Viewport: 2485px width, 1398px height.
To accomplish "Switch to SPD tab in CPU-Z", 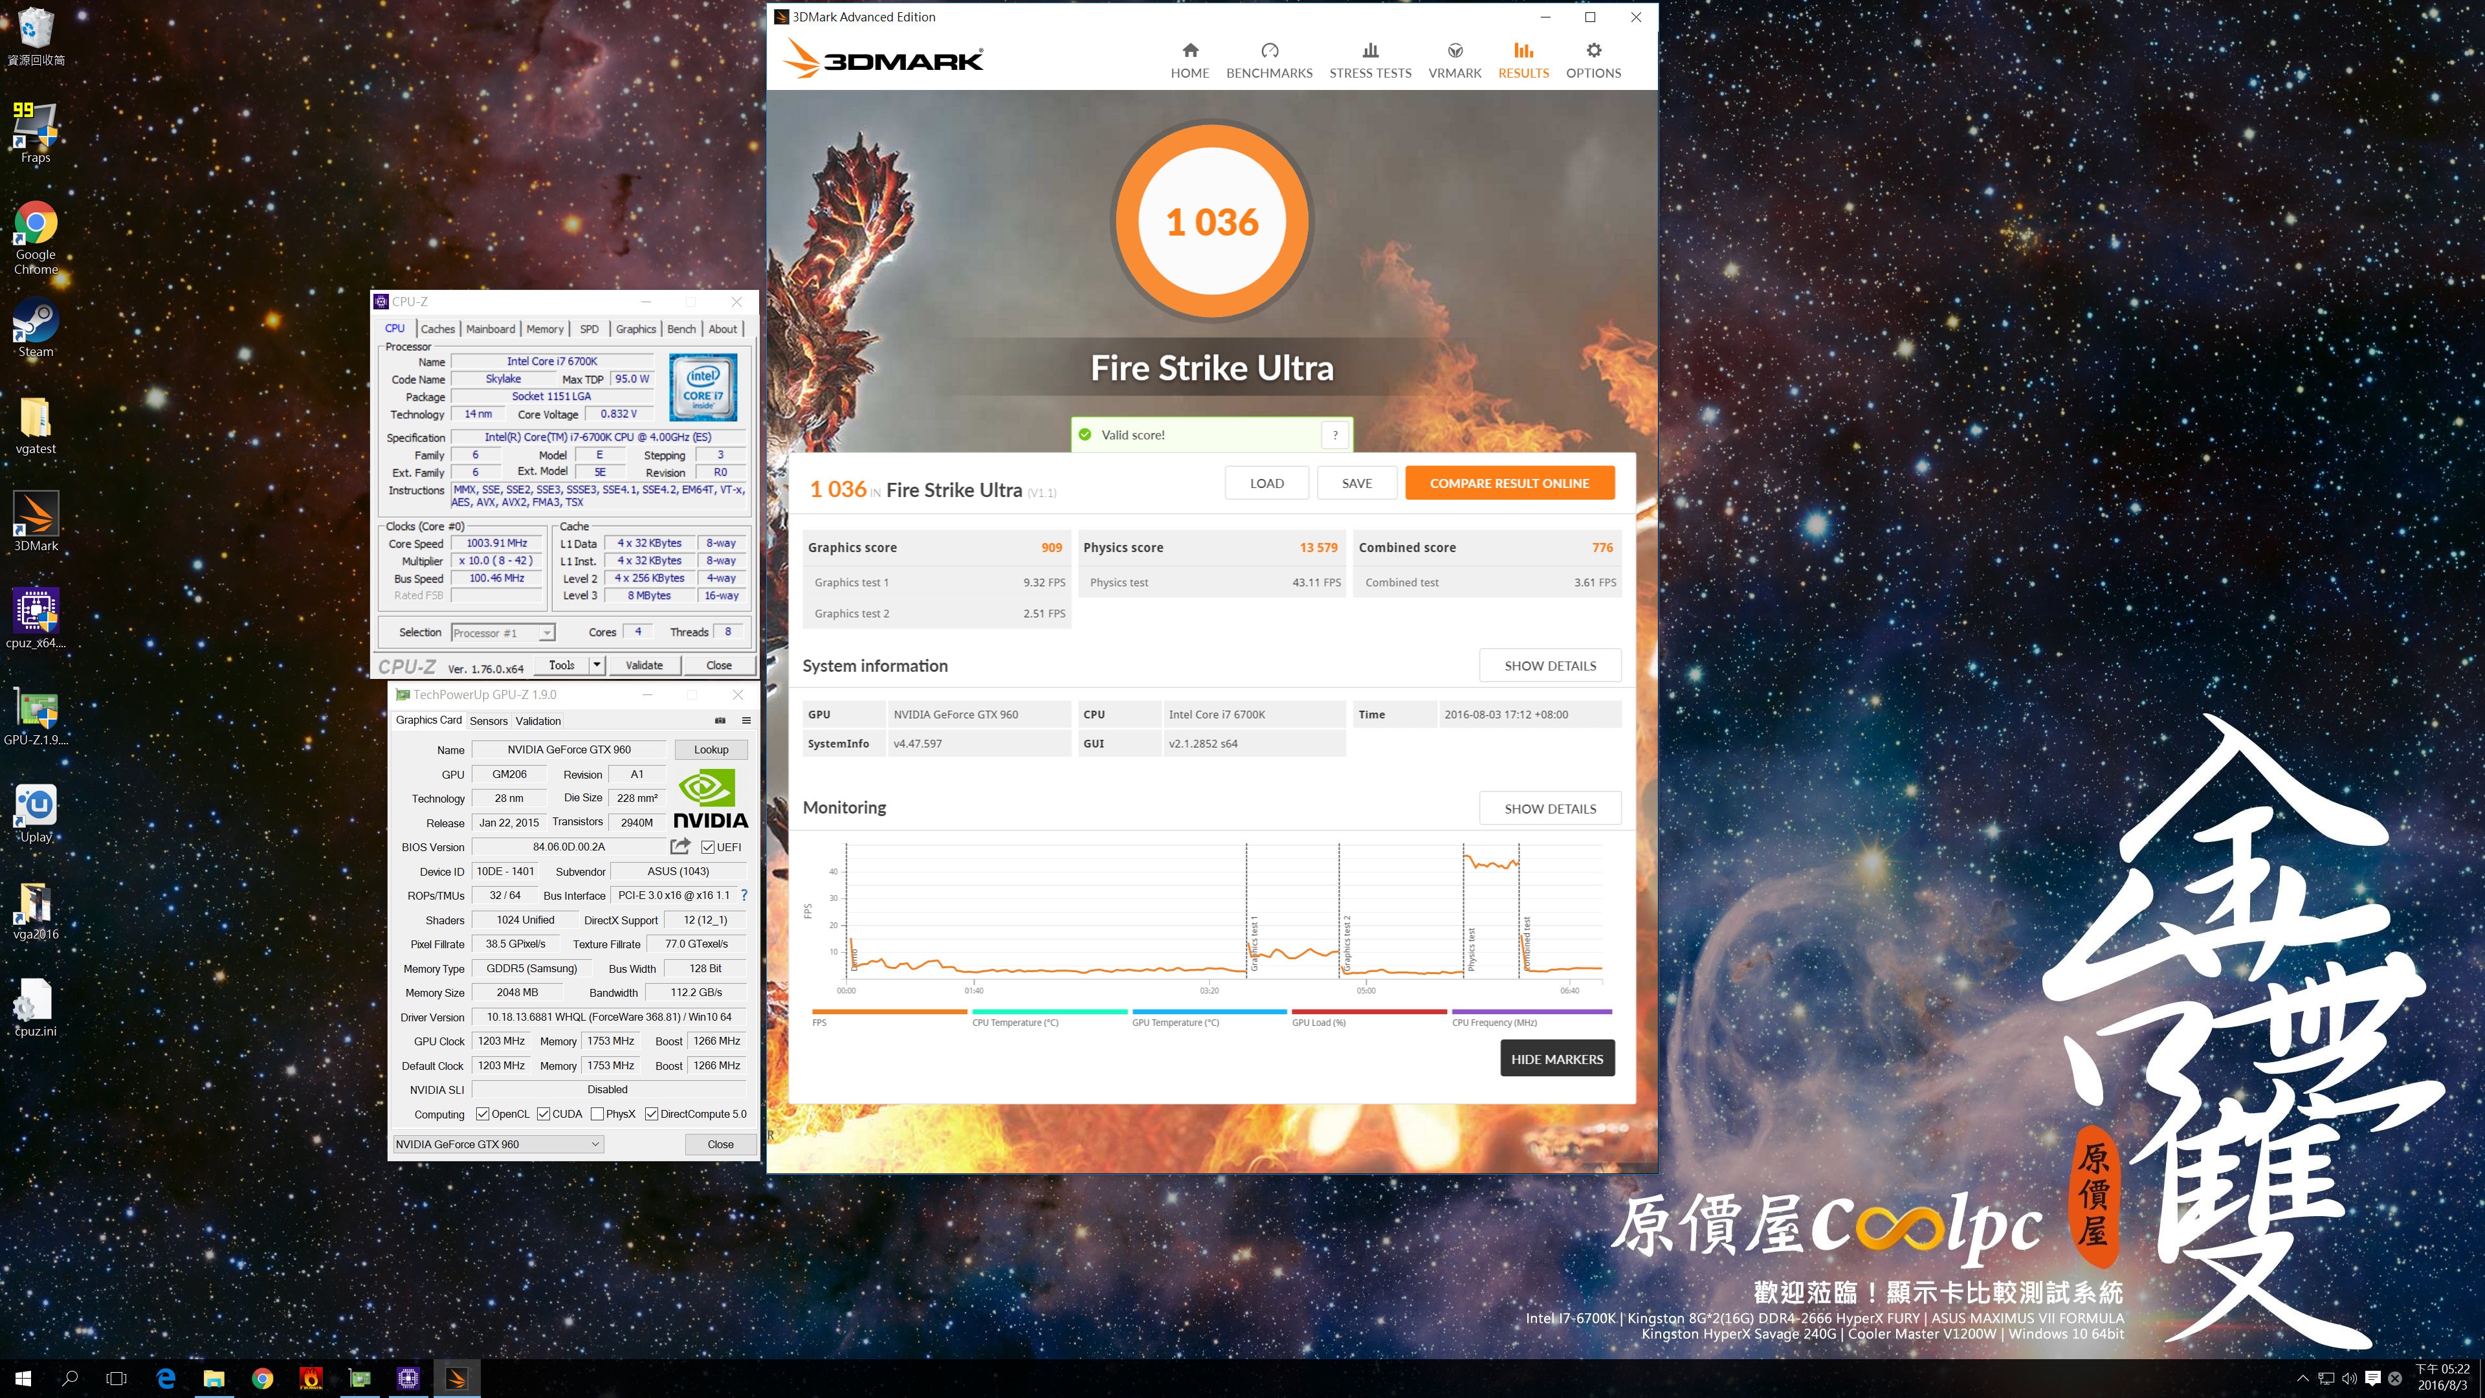I will point(588,329).
